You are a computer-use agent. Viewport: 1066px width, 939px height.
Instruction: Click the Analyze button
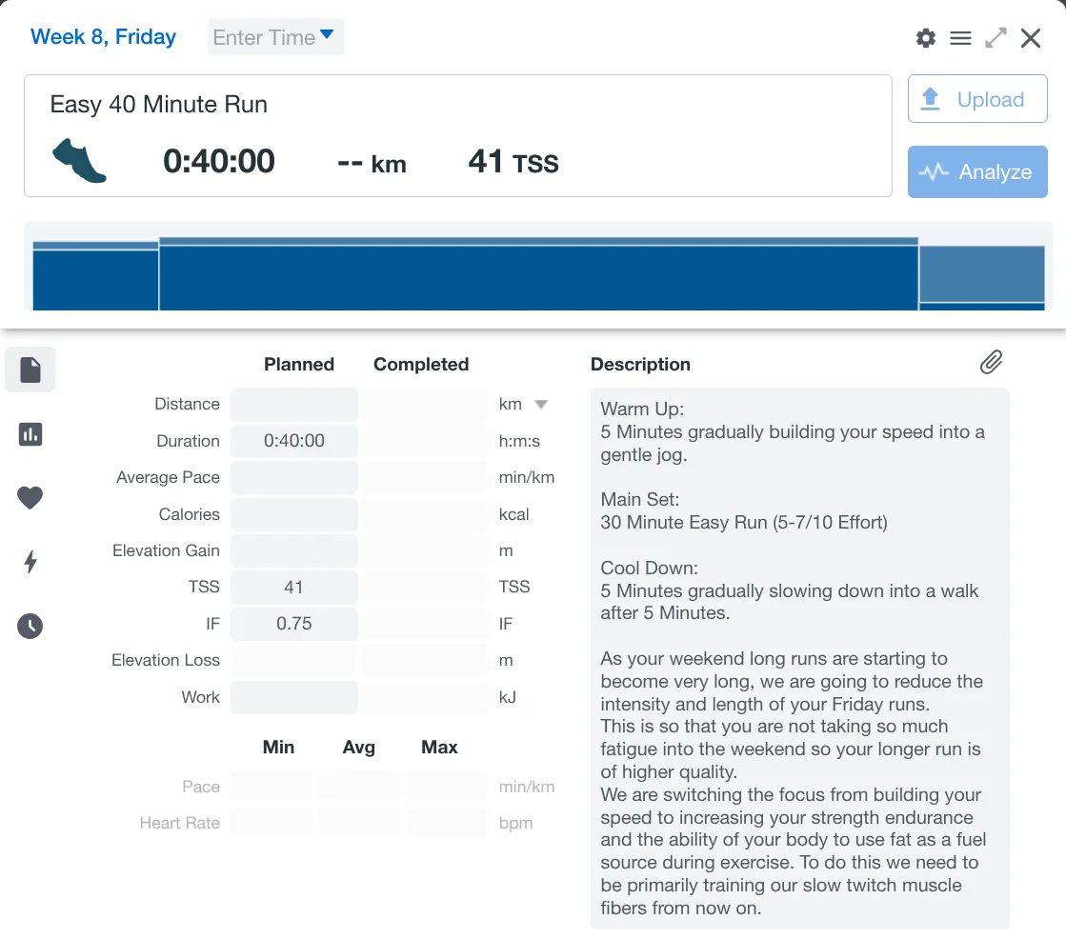976,171
